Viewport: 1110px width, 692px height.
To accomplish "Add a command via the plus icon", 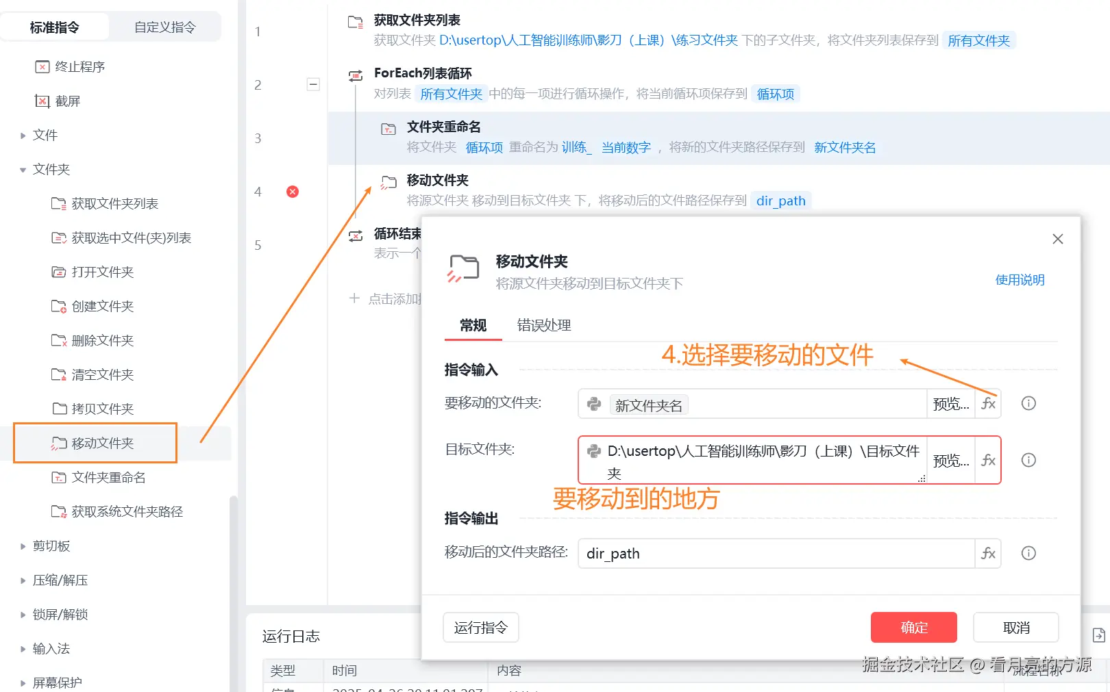I will (x=354, y=298).
